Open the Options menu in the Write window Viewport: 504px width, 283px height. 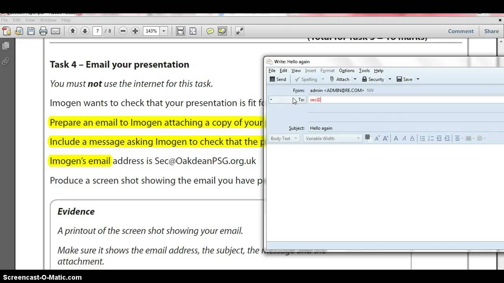tap(346, 71)
